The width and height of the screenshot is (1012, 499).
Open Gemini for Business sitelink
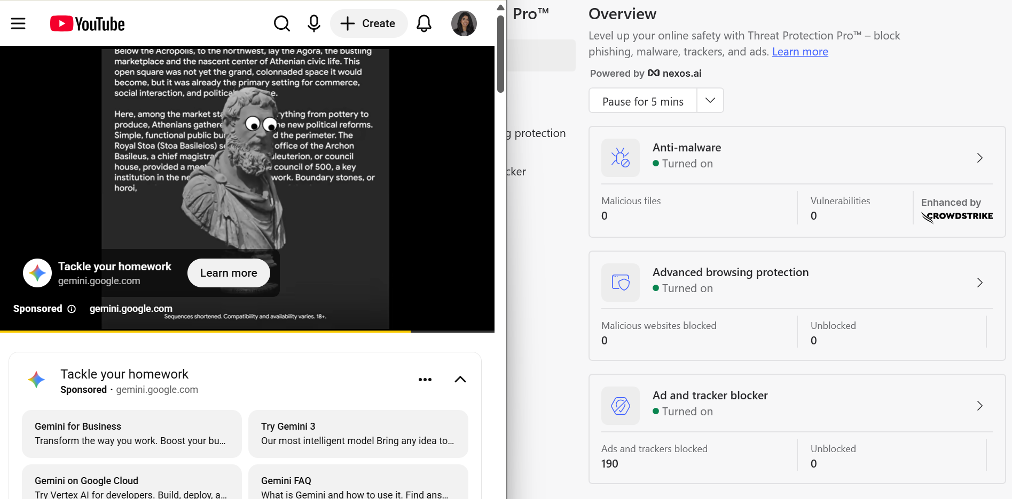132,434
